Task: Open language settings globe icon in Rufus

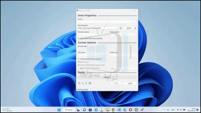Action: (x=79, y=83)
